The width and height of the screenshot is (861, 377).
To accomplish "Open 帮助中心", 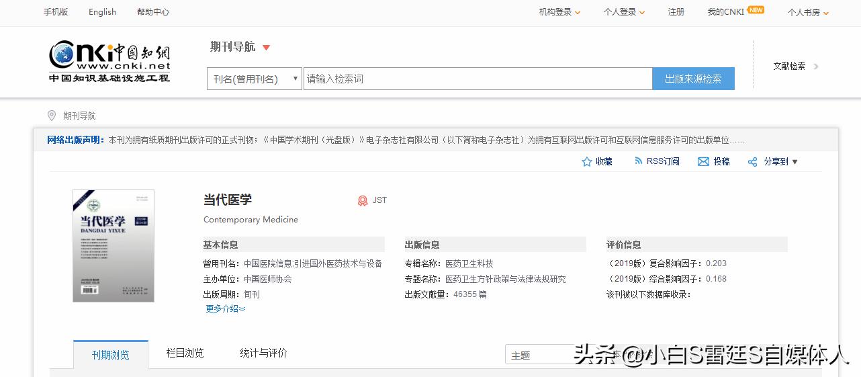I will click(x=153, y=12).
